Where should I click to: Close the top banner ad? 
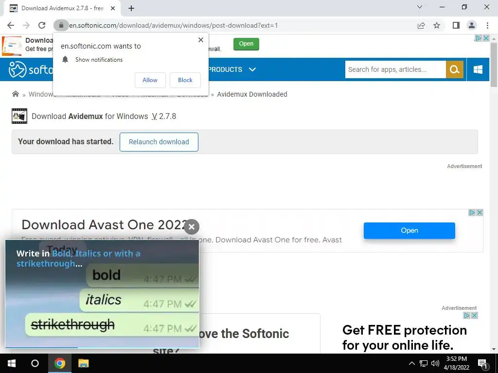(x=486, y=38)
